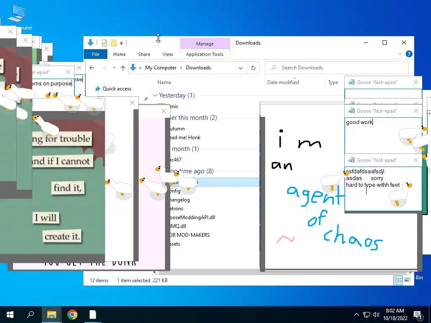The height and width of the screenshot is (323, 431).
Task: Click the 'month (1)' group header
Action: 184,148
